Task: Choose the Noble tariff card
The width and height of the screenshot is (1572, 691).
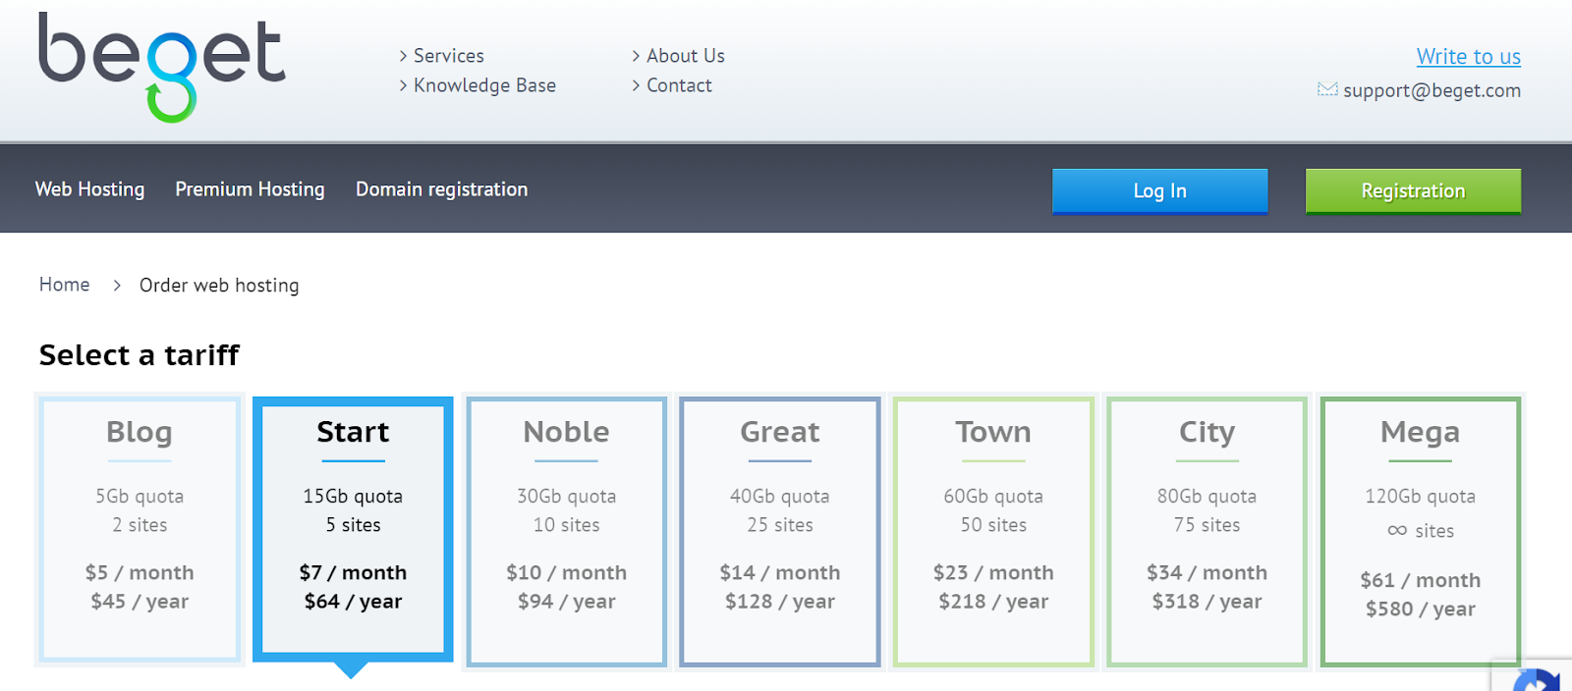Action: 566,531
